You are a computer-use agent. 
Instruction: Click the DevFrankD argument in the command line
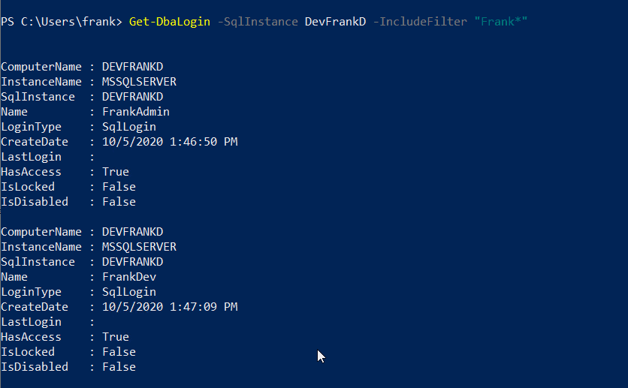[335, 21]
